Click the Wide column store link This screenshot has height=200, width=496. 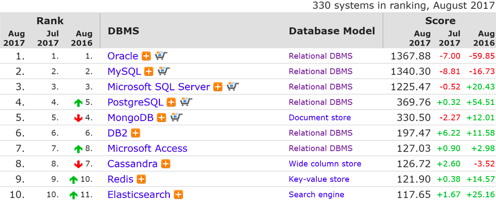click(325, 164)
